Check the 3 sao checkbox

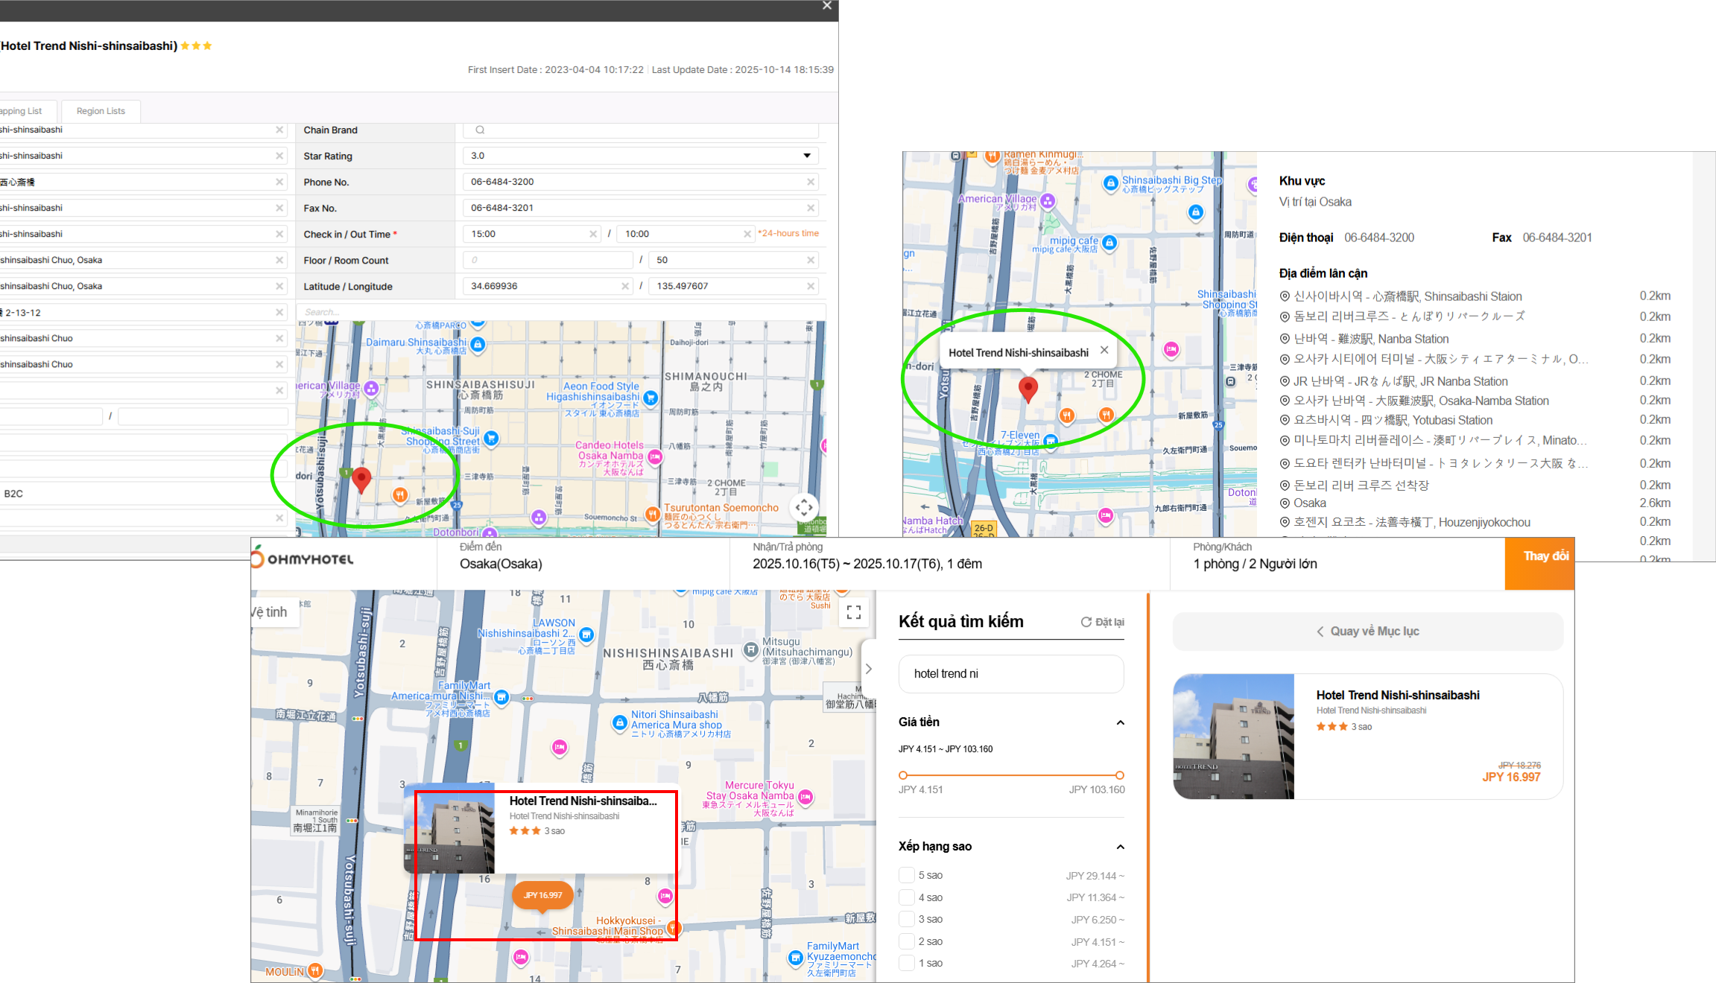(906, 919)
